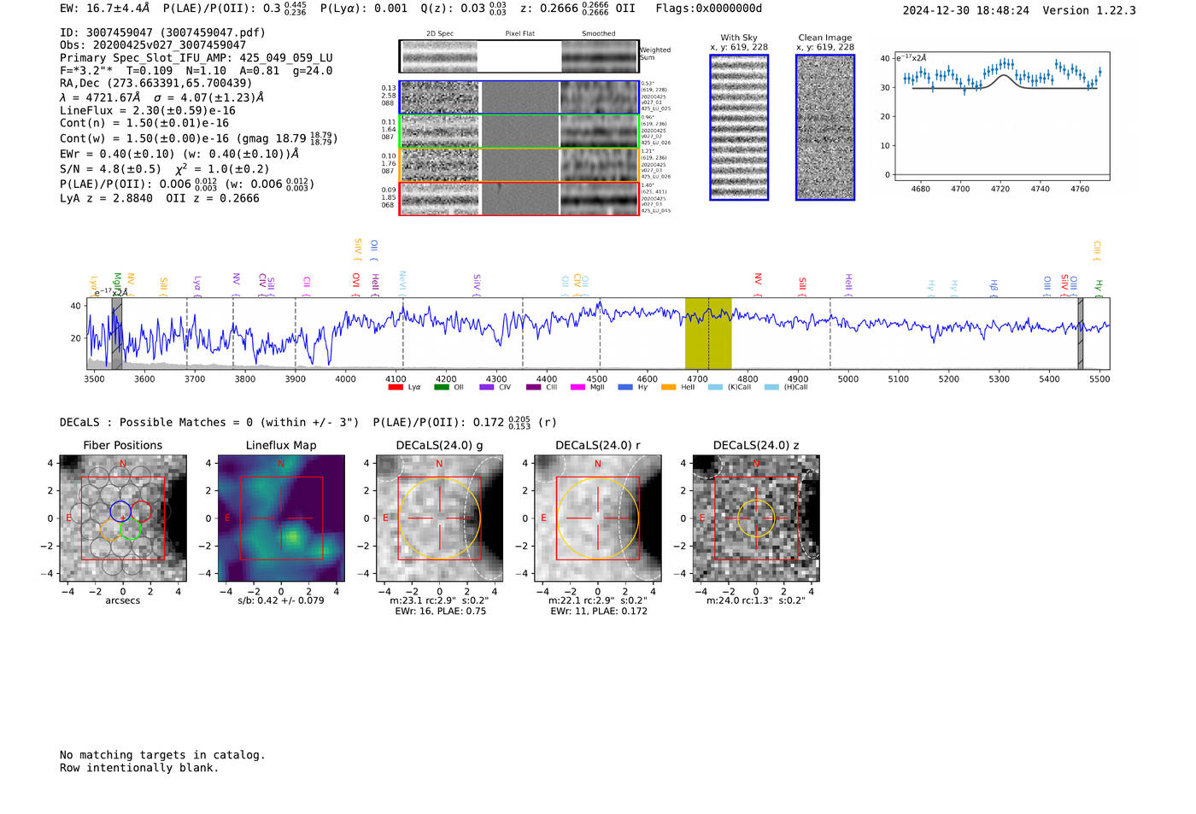The height and width of the screenshot is (814, 1196).
Task: Open the Lineflux Map image
Action: point(281,518)
